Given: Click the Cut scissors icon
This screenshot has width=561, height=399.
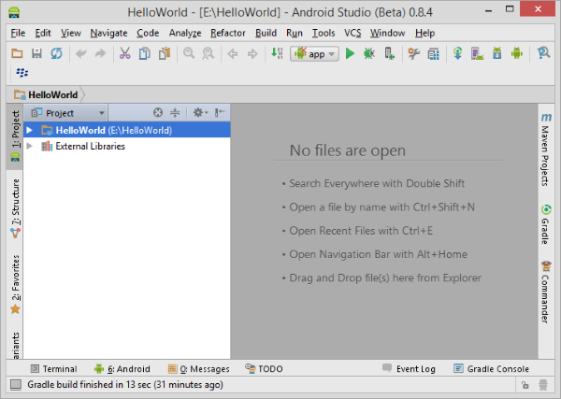Looking at the screenshot, I should (125, 53).
